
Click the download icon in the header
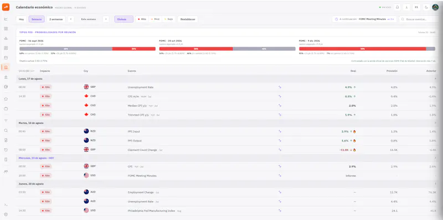point(406,7)
